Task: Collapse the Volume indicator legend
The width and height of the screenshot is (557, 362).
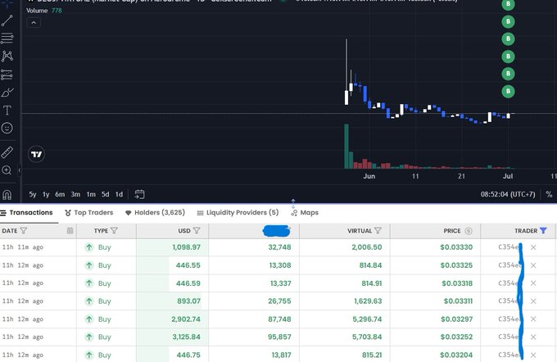Action: click(x=34, y=23)
